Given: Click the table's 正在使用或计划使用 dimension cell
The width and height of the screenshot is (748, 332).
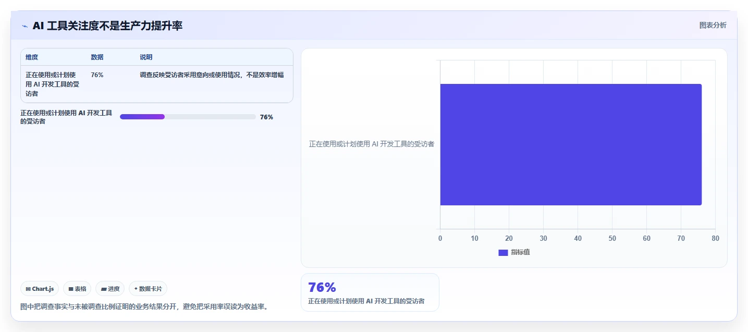Looking at the screenshot, I should click(x=53, y=84).
